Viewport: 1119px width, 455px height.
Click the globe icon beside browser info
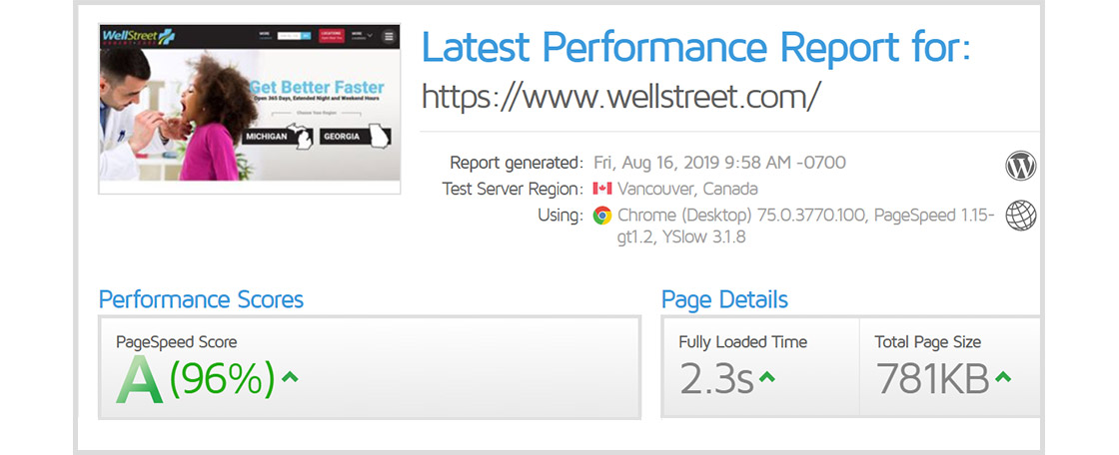1020,217
